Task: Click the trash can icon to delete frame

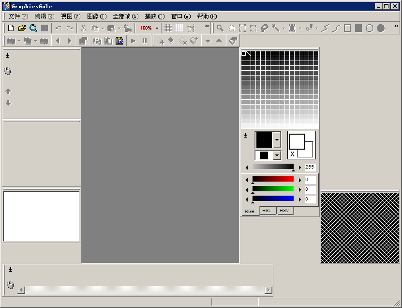Action: tap(8, 71)
